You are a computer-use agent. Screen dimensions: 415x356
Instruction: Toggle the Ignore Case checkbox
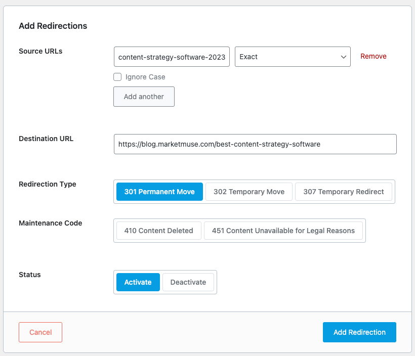[x=117, y=77]
